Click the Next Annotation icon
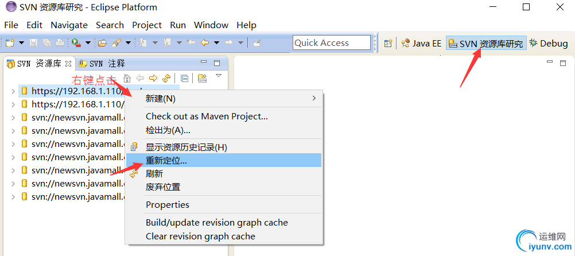 [143, 43]
